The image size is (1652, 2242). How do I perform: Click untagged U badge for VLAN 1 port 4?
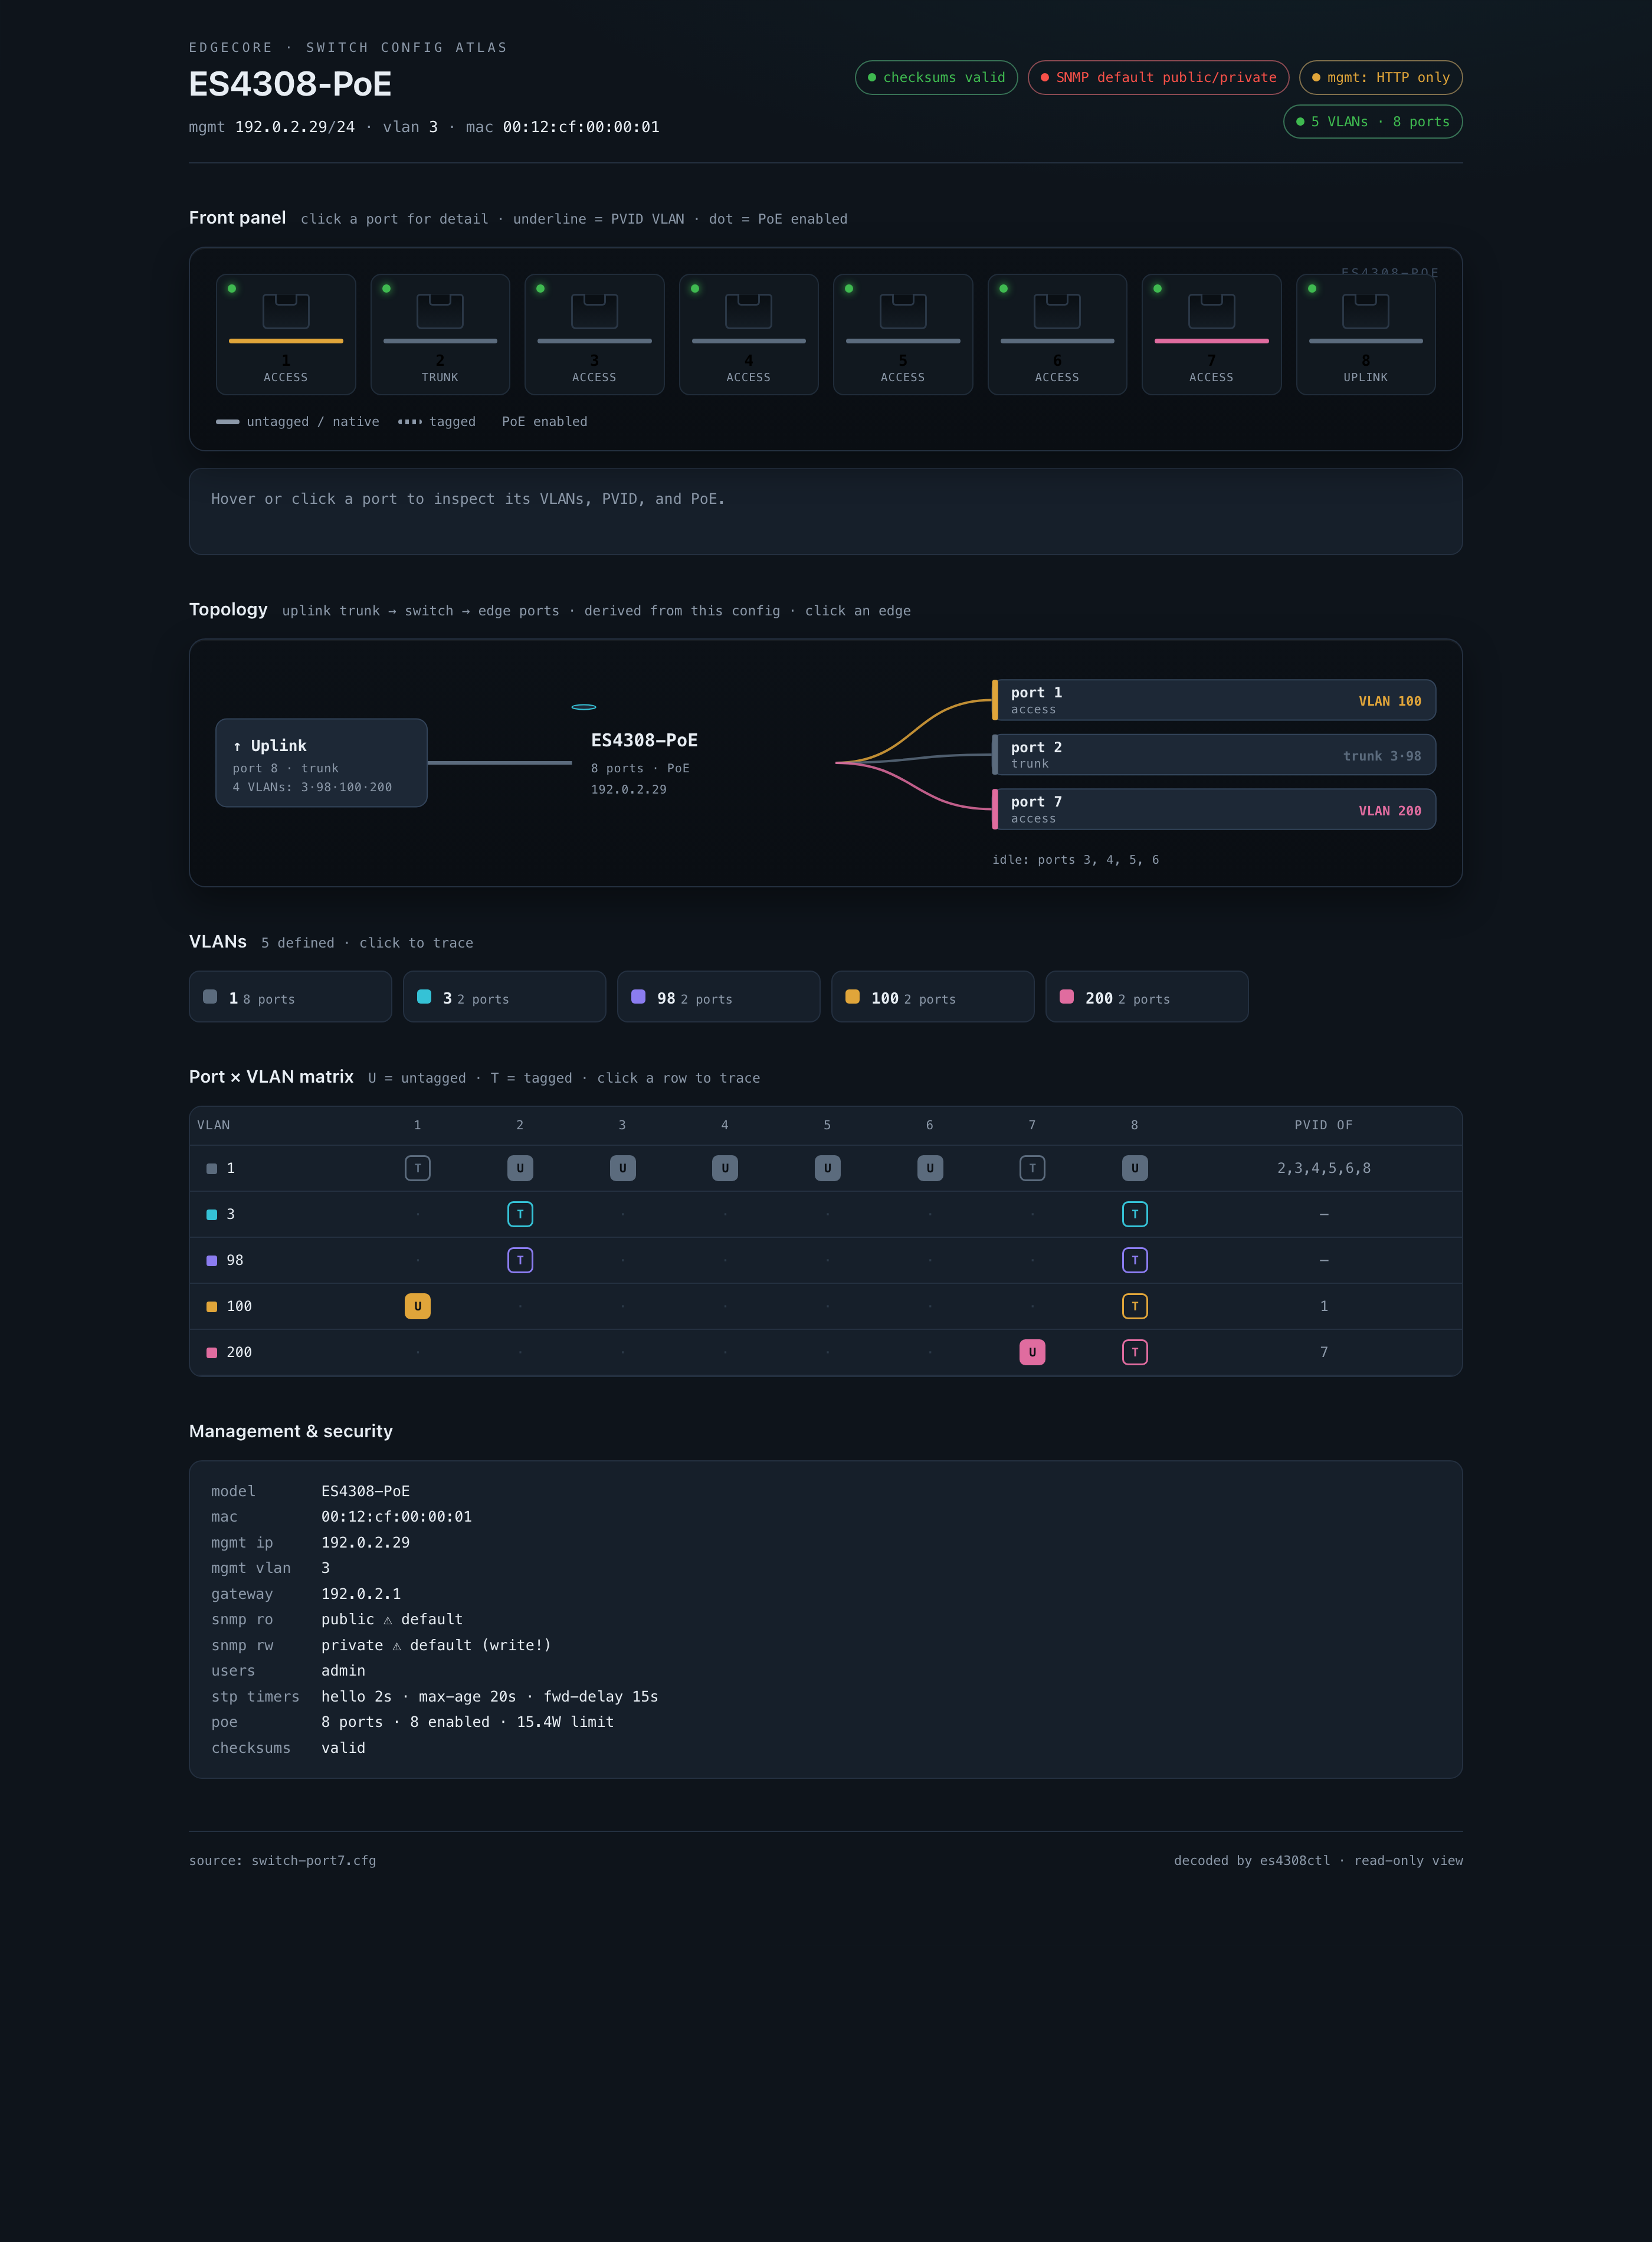point(725,1168)
